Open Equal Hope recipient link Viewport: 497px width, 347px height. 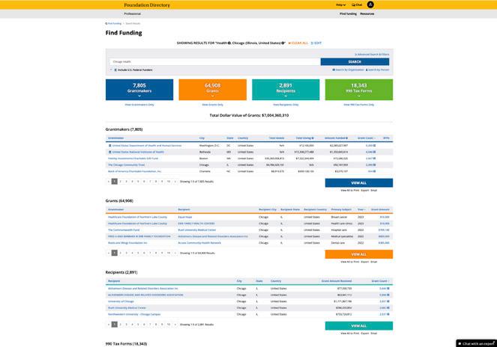[x=185, y=218]
